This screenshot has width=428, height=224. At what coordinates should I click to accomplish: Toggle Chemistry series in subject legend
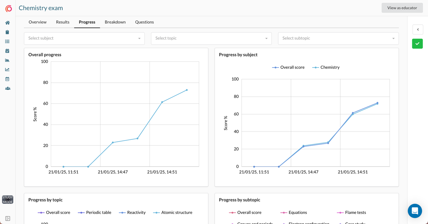coord(326,68)
